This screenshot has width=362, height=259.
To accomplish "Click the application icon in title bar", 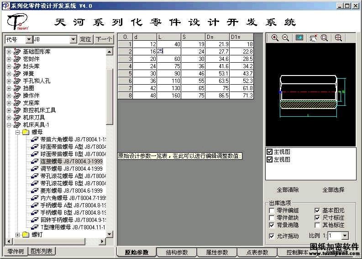I will 6,6.
